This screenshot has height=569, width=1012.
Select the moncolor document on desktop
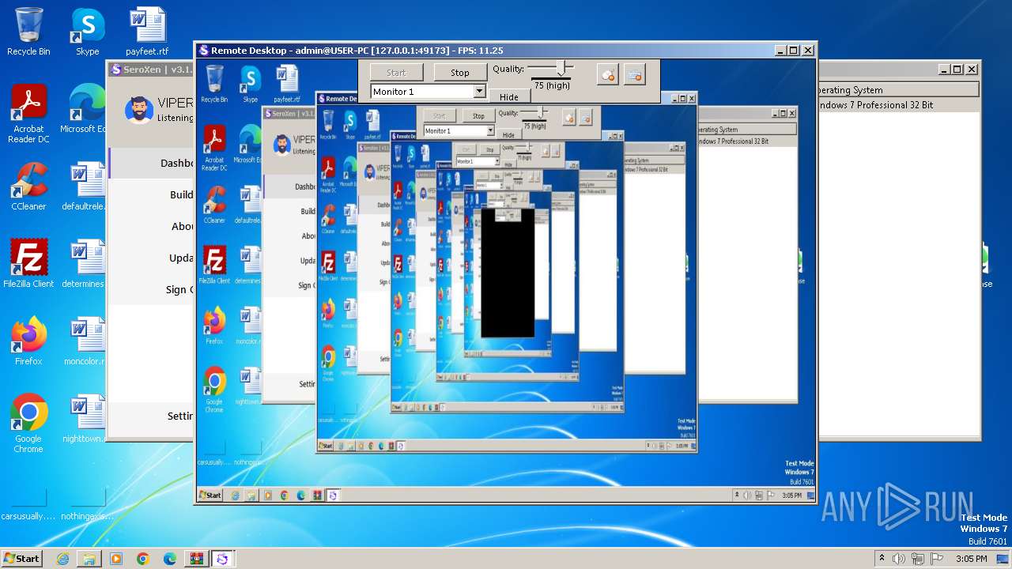tap(85, 341)
